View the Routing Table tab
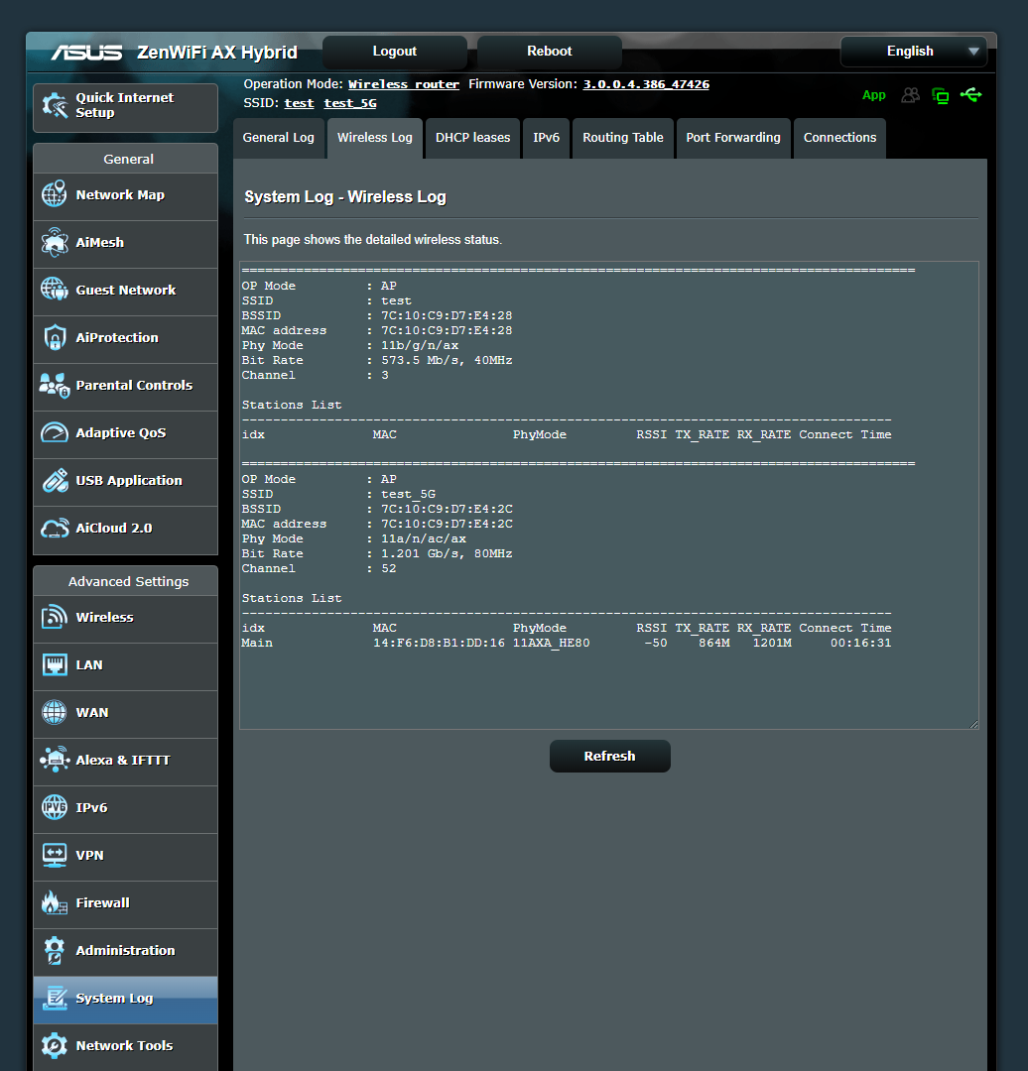This screenshot has width=1028, height=1071. coord(623,138)
